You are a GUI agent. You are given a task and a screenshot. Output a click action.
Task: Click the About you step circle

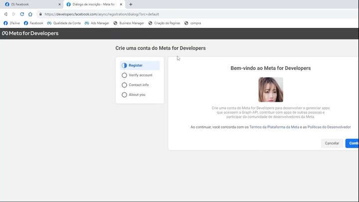124,95
